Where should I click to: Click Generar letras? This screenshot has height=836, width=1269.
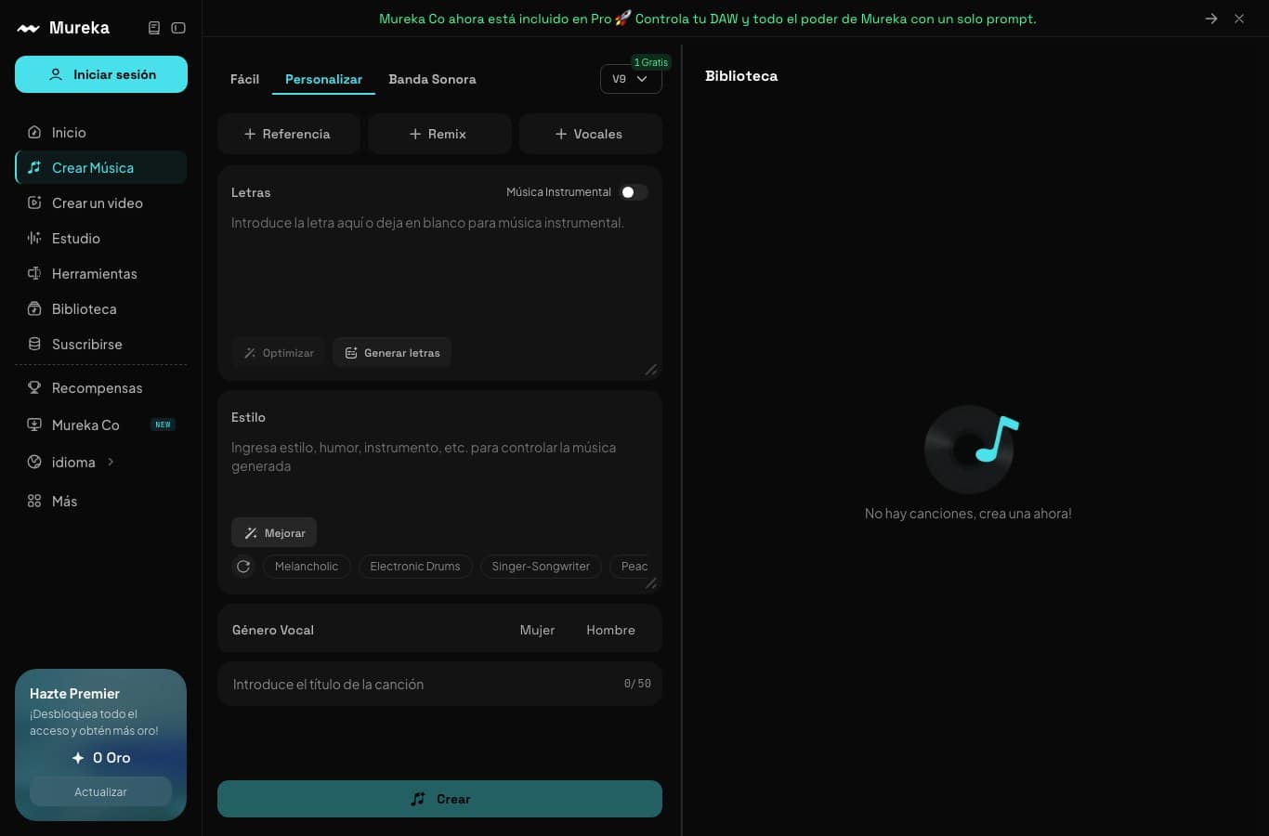tap(392, 353)
